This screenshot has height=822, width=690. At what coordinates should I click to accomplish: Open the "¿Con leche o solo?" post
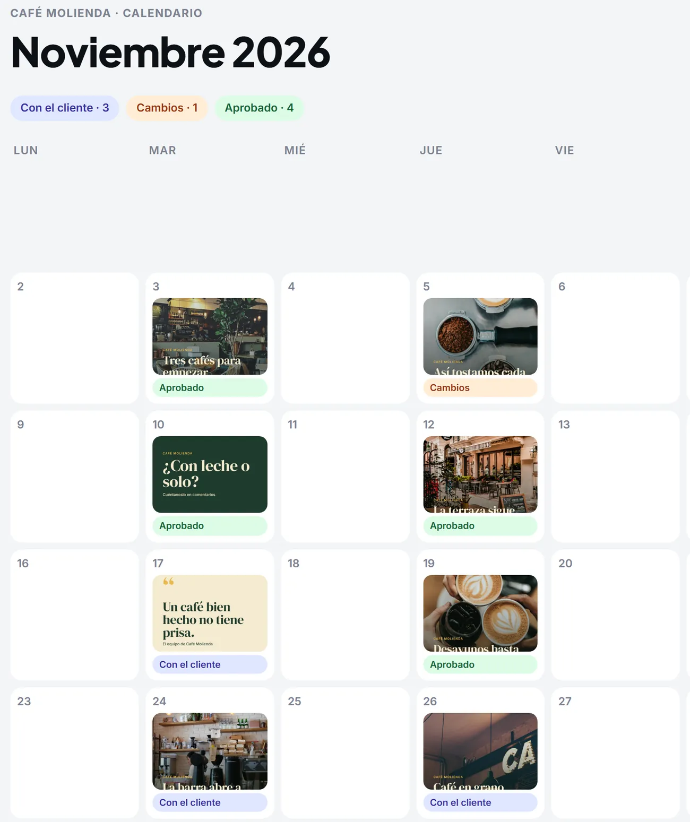210,474
